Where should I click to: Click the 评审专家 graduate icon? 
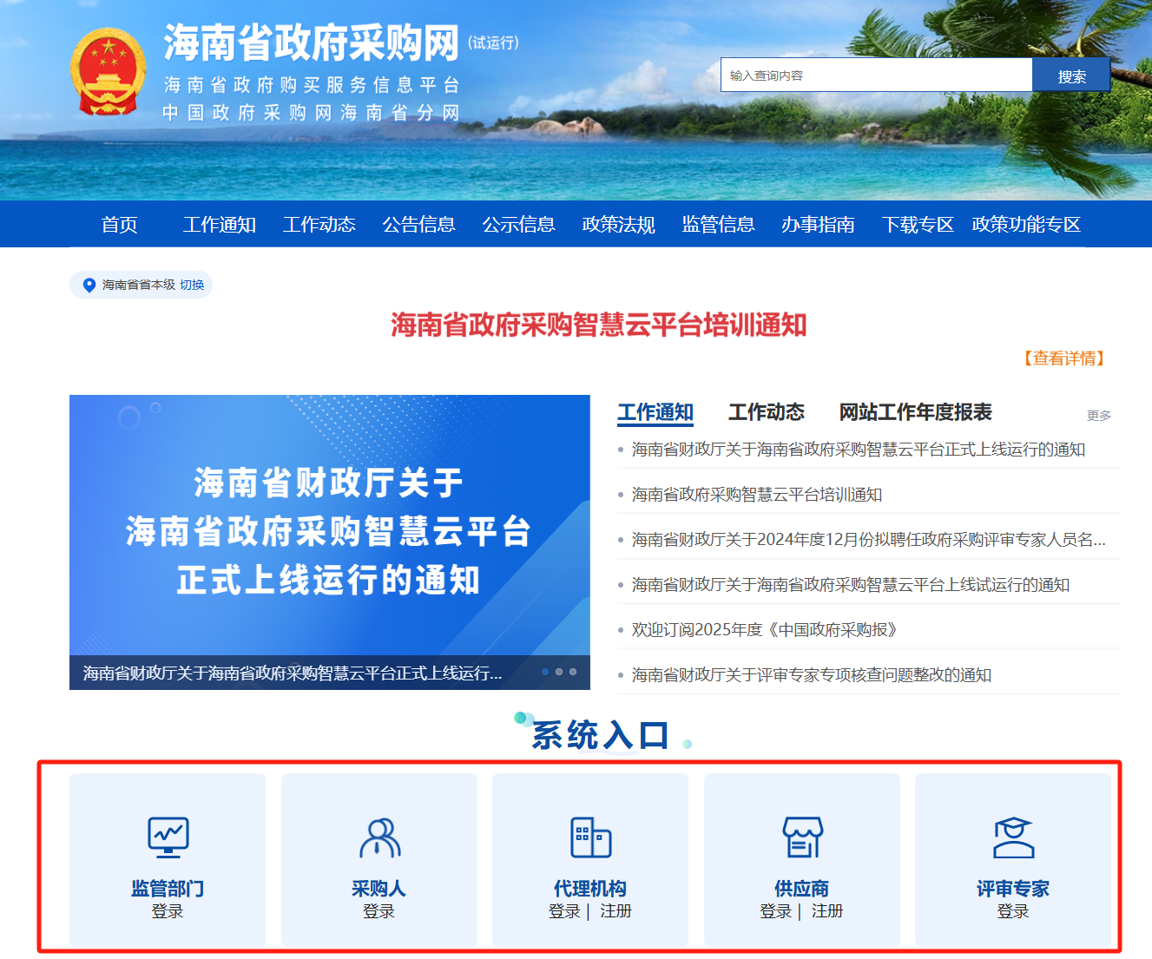[1013, 837]
